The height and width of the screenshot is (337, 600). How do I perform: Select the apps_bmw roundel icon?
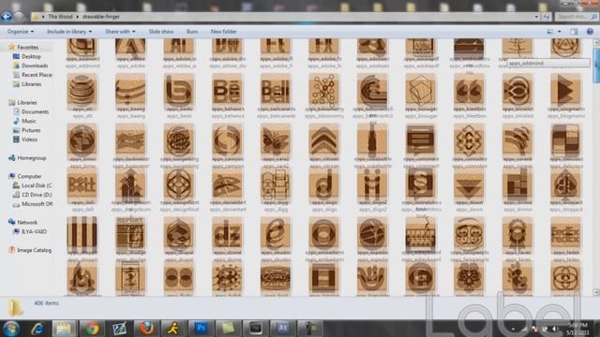82,140
